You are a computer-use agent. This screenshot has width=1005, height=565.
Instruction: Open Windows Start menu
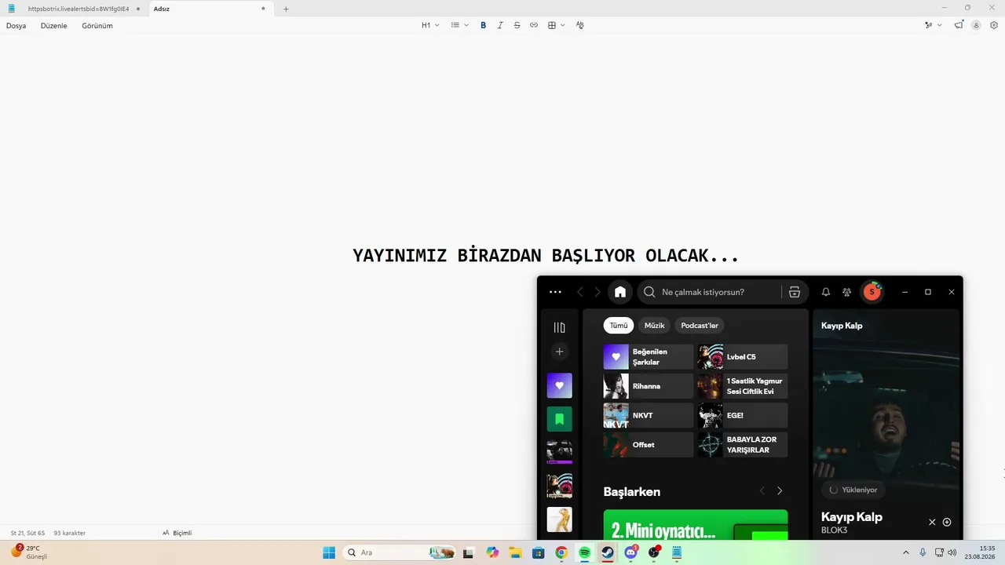(x=329, y=552)
